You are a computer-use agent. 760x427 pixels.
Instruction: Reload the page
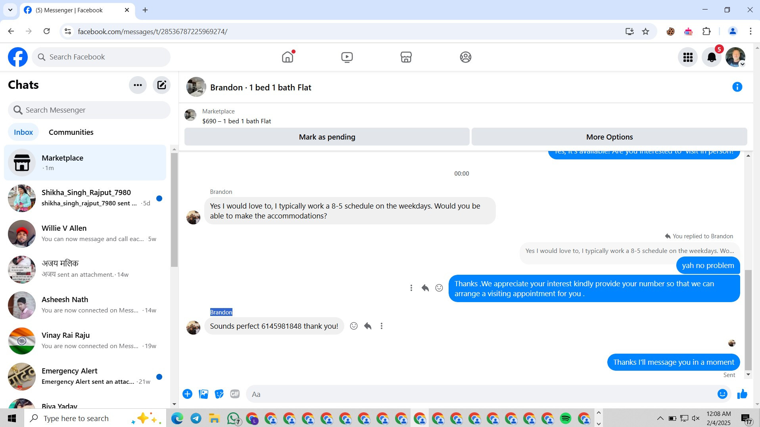pyautogui.click(x=47, y=31)
